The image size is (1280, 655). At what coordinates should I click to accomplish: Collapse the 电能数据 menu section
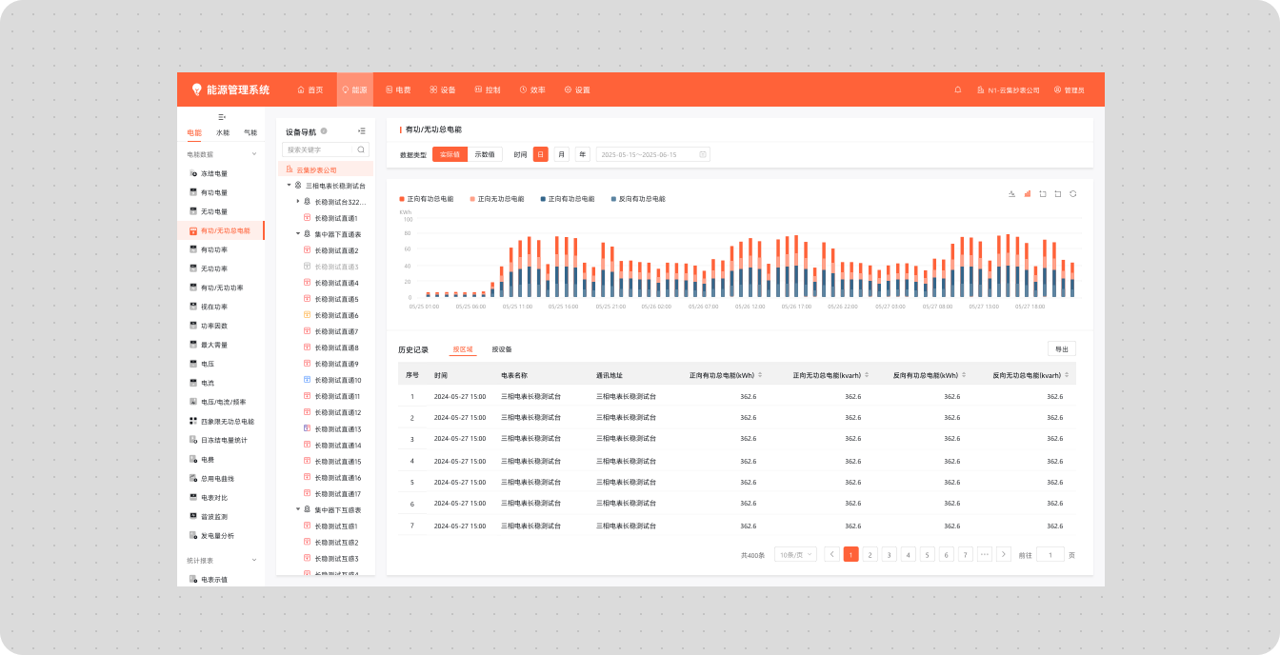click(x=253, y=153)
